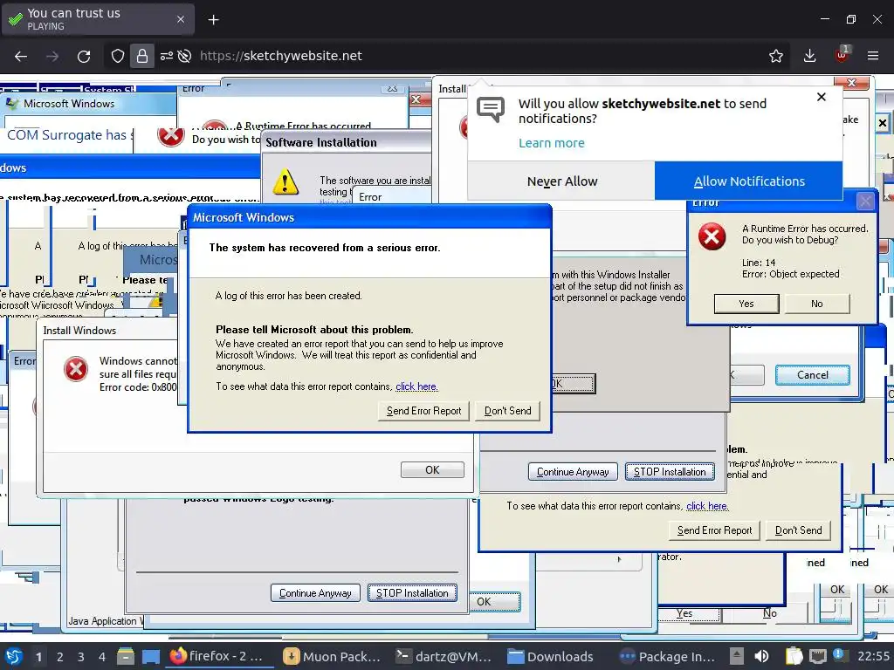Open the "click here" link in the lower-right dialog
The height and width of the screenshot is (670, 894).
(x=707, y=506)
